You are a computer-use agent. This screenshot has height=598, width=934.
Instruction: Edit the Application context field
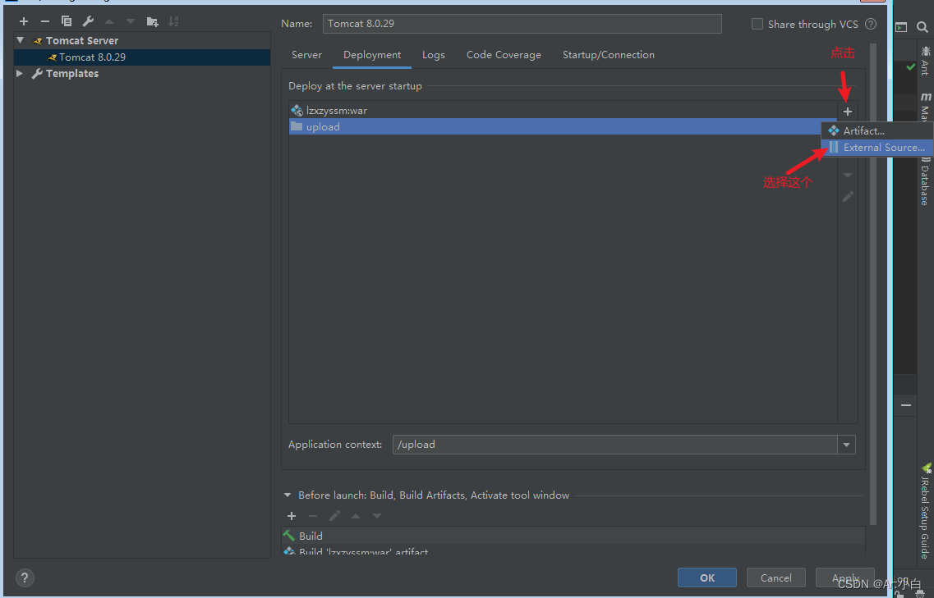tap(614, 445)
